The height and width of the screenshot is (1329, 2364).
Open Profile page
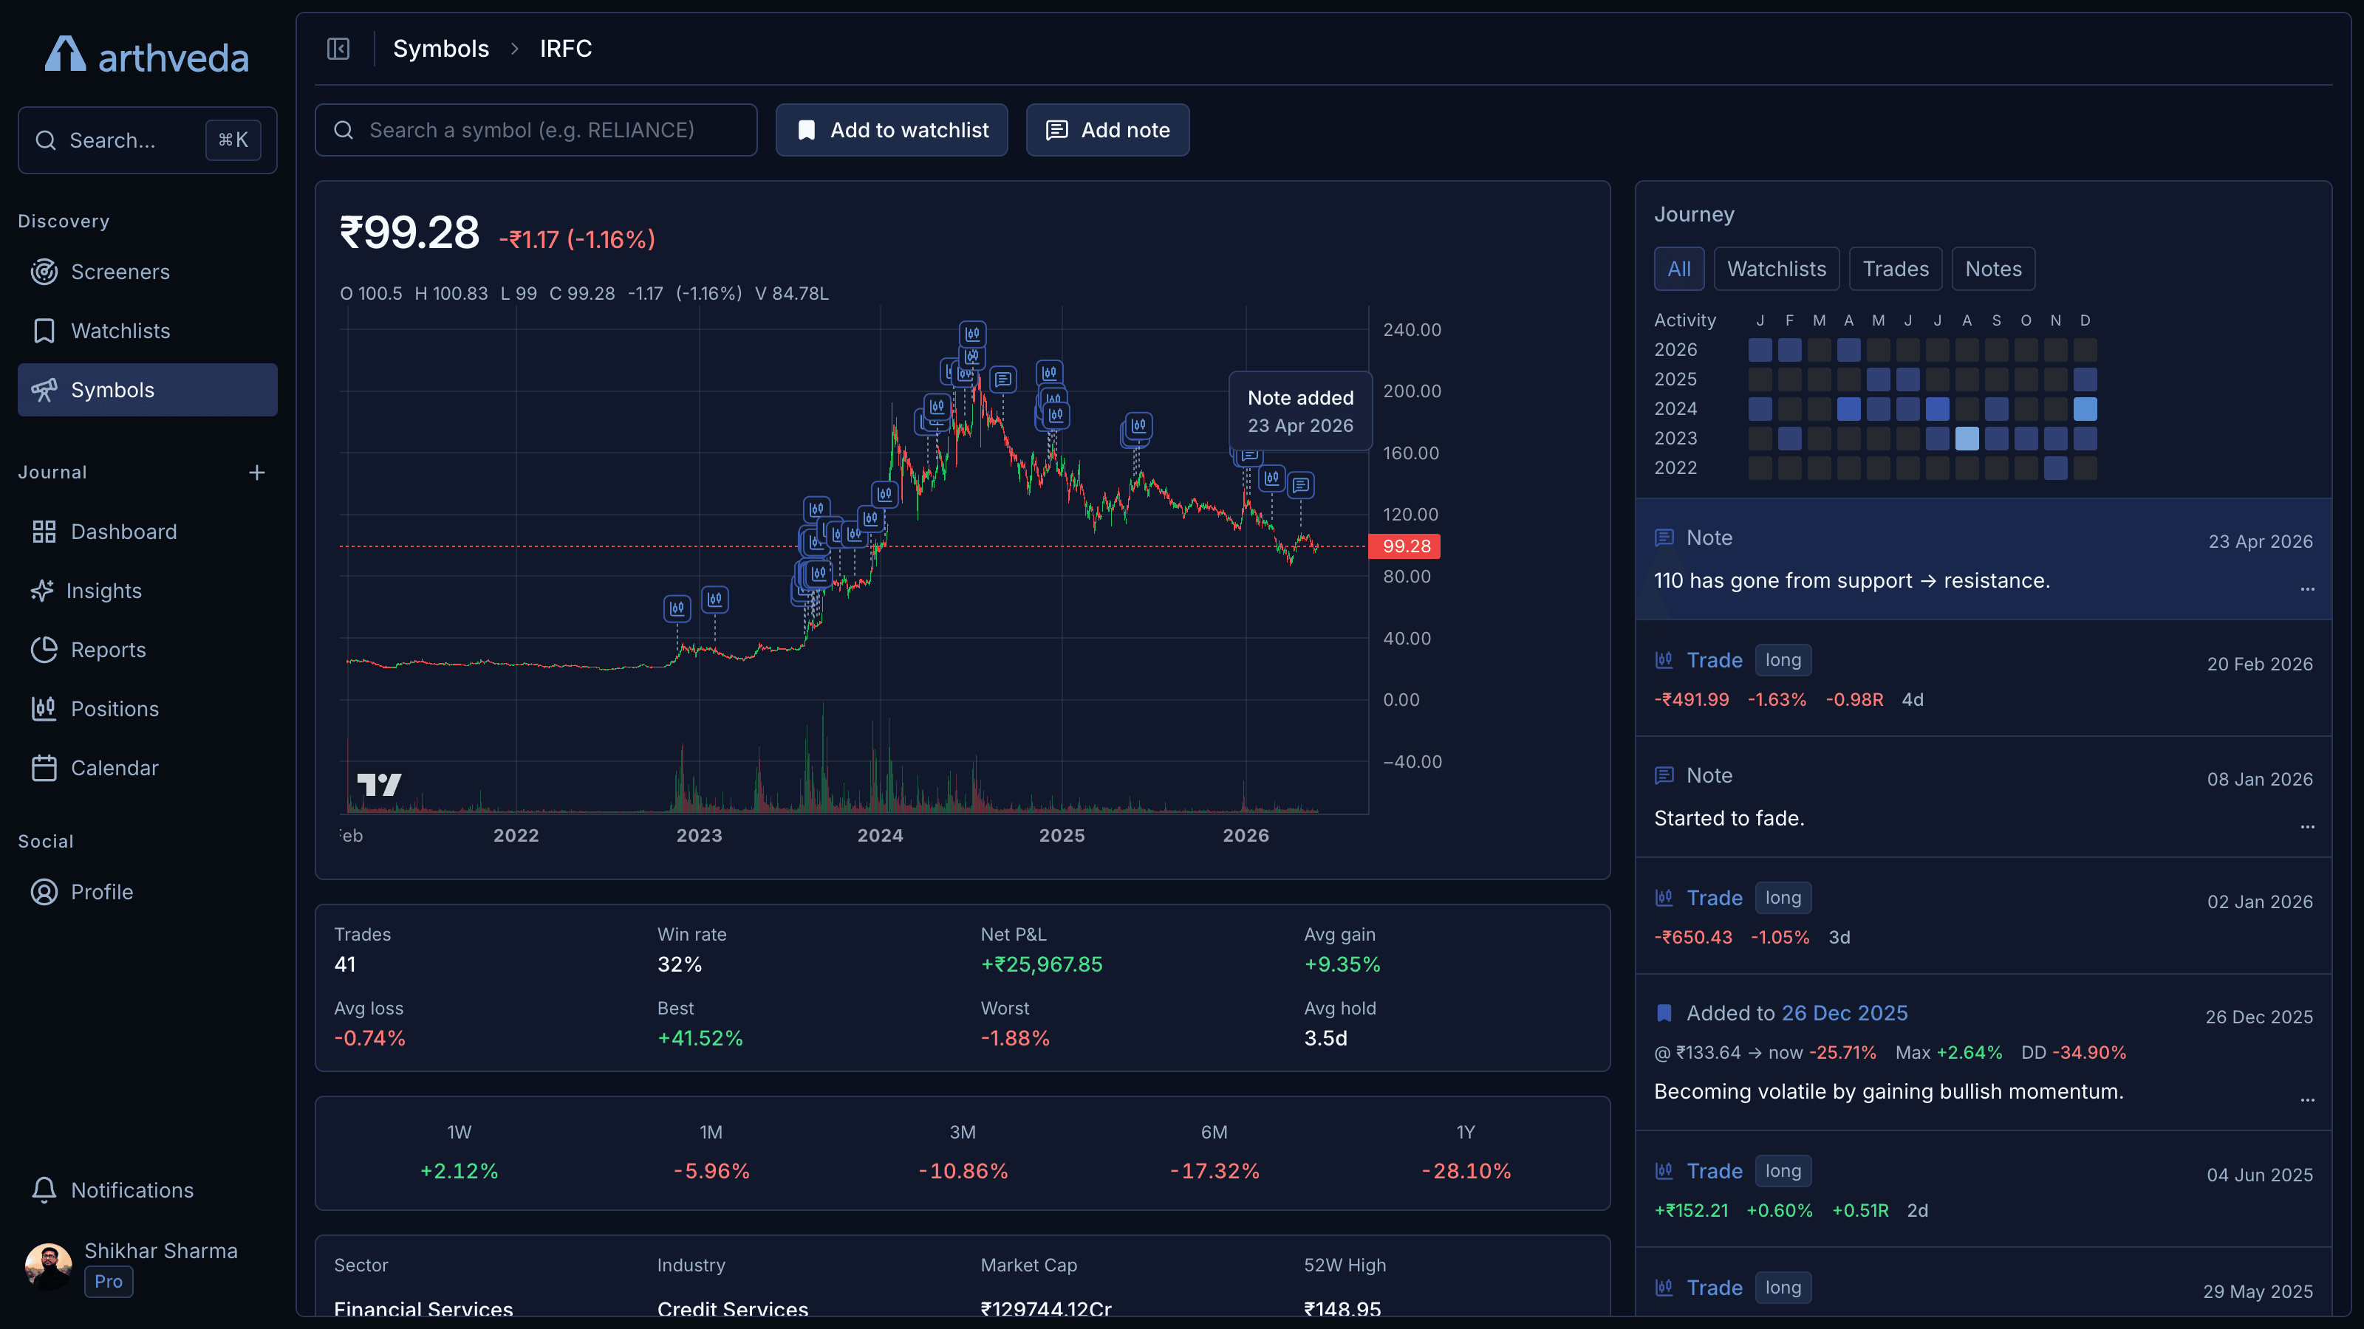(147, 891)
